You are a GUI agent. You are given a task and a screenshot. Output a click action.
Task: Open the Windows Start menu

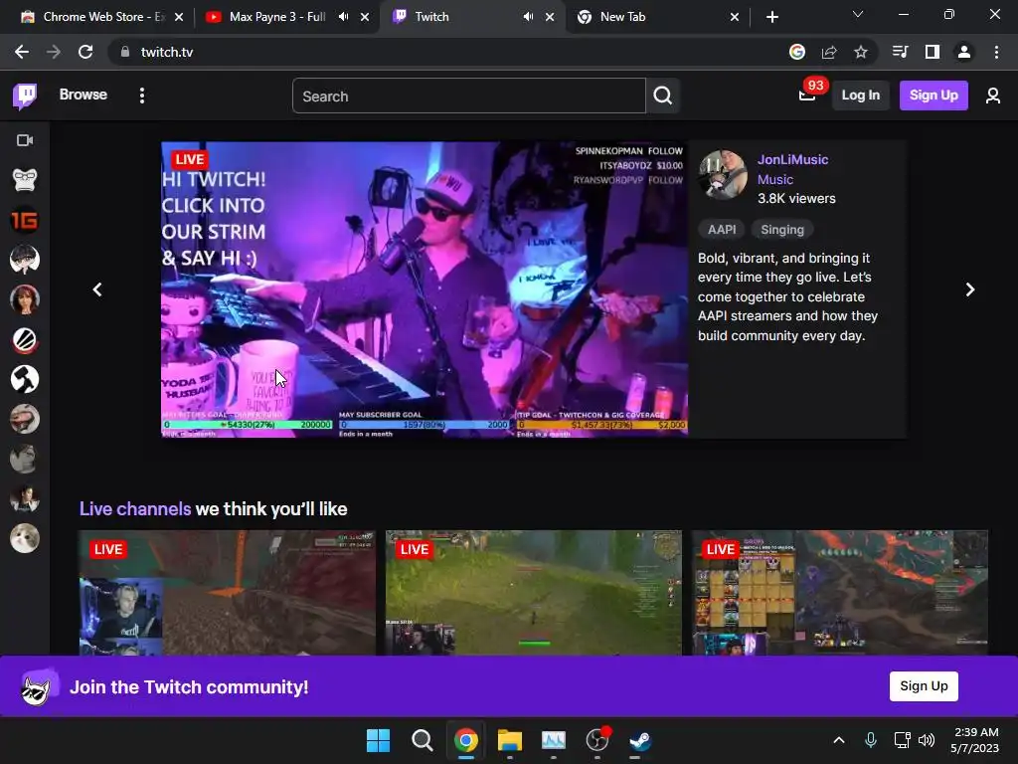(378, 740)
